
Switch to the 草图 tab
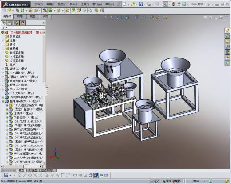pyautogui.click(x=32, y=16)
